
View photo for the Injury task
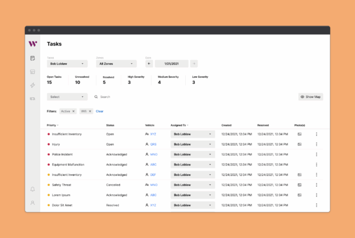click(x=299, y=144)
